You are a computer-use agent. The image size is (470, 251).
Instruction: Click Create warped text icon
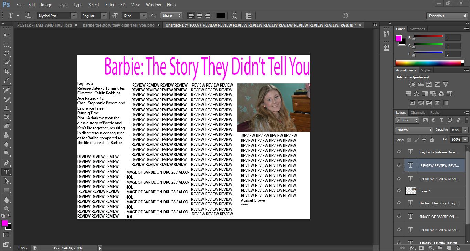point(234,16)
